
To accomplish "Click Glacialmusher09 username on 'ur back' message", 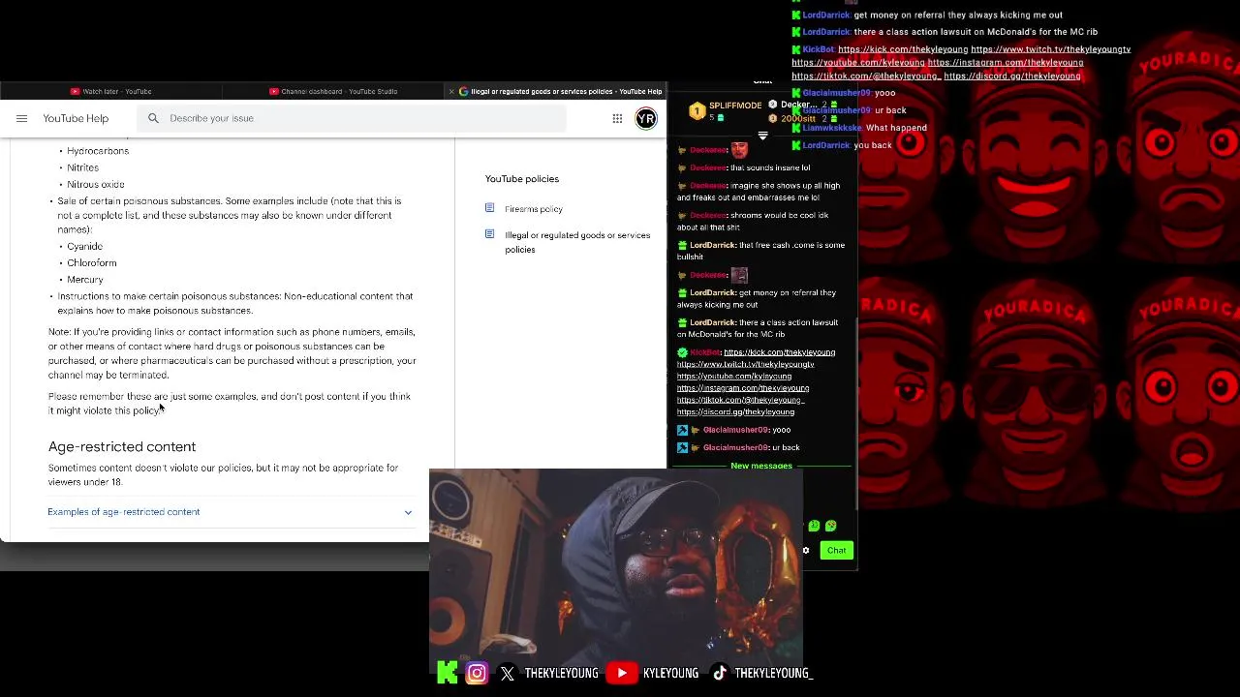I will point(735,447).
